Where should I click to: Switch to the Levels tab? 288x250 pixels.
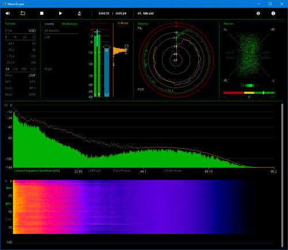pos(50,24)
